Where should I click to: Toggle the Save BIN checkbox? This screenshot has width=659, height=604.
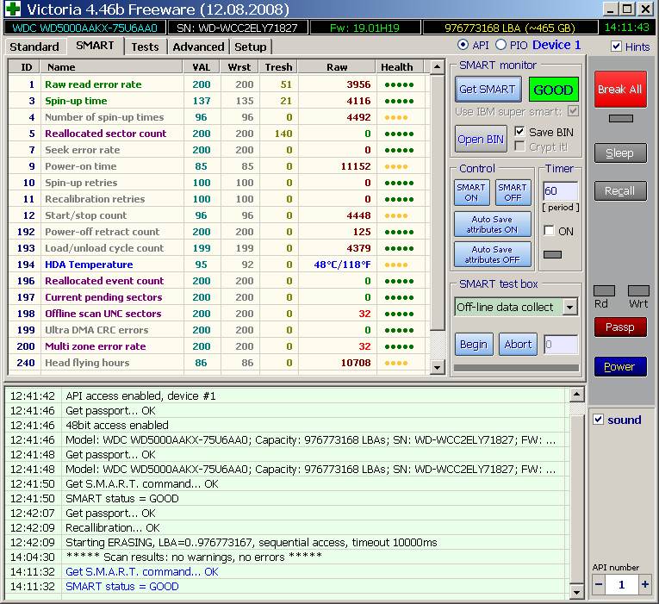coord(519,132)
